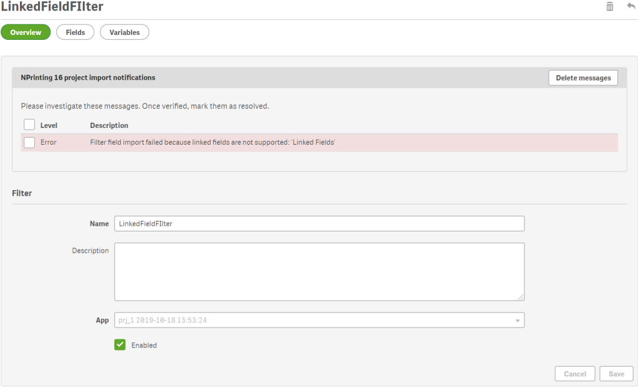Image resolution: width=638 pixels, height=388 pixels.
Task: Tick the Error message row checkbox
Action: point(29,142)
